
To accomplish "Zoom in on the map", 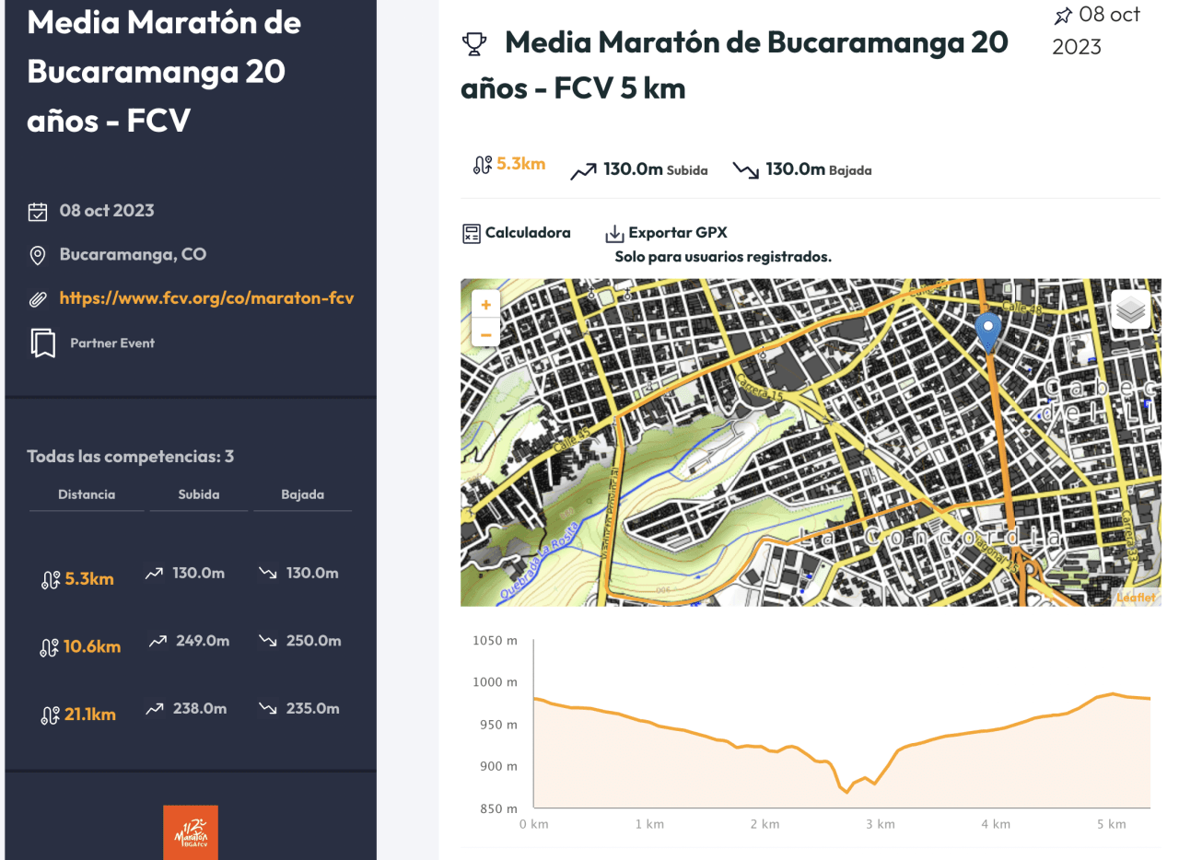I will click(485, 303).
